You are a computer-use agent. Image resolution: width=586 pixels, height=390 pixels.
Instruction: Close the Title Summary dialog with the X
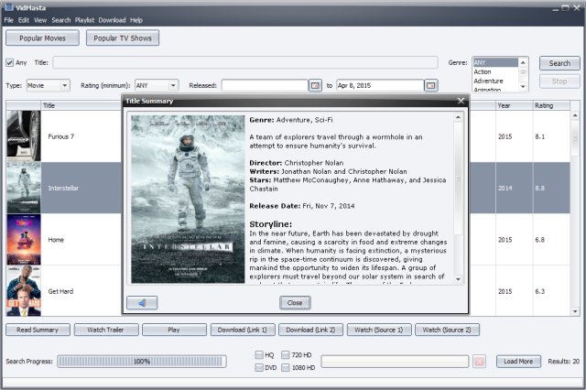tap(461, 101)
